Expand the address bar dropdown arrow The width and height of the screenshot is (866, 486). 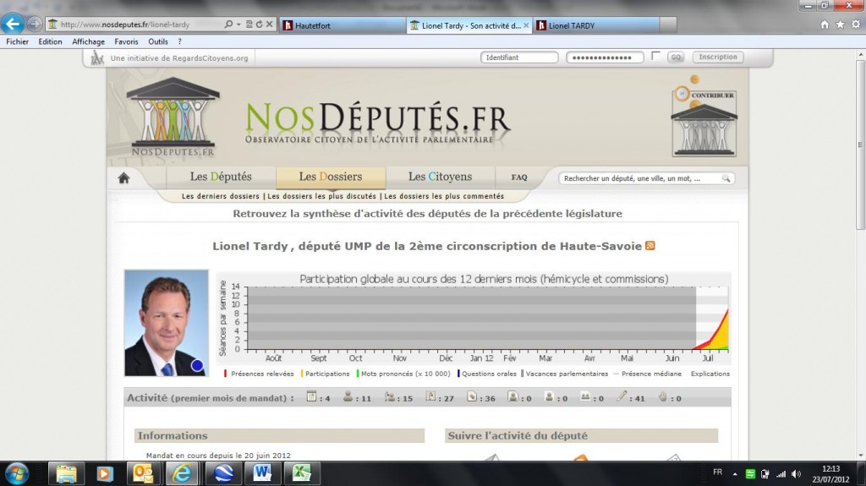pos(238,25)
